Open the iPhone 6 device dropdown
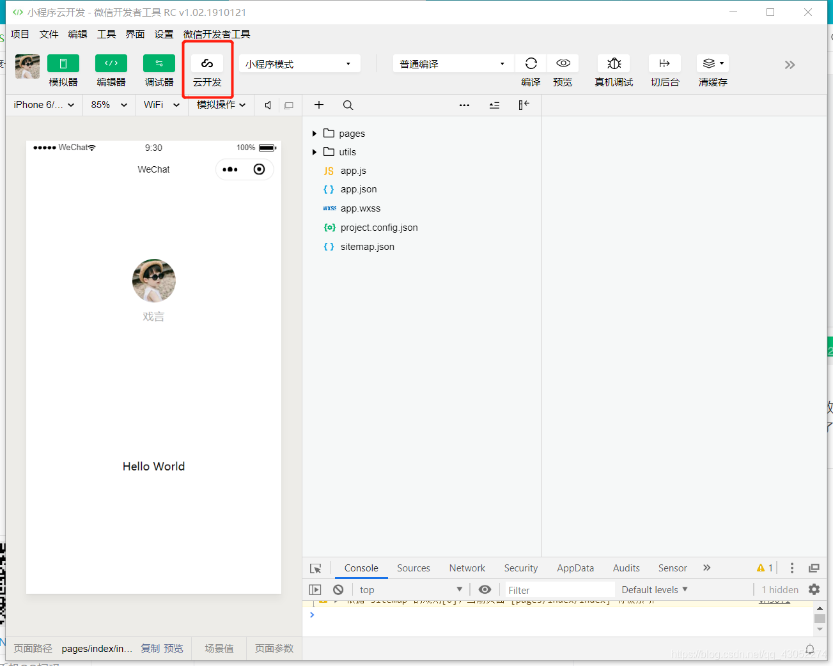The height and width of the screenshot is (666, 833). [x=44, y=105]
